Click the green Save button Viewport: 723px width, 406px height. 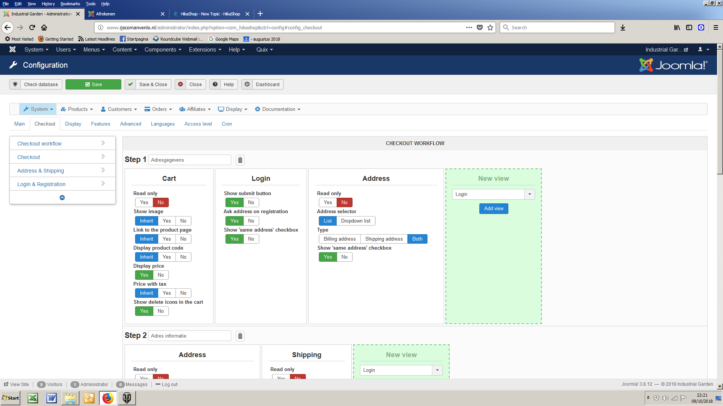click(x=93, y=85)
